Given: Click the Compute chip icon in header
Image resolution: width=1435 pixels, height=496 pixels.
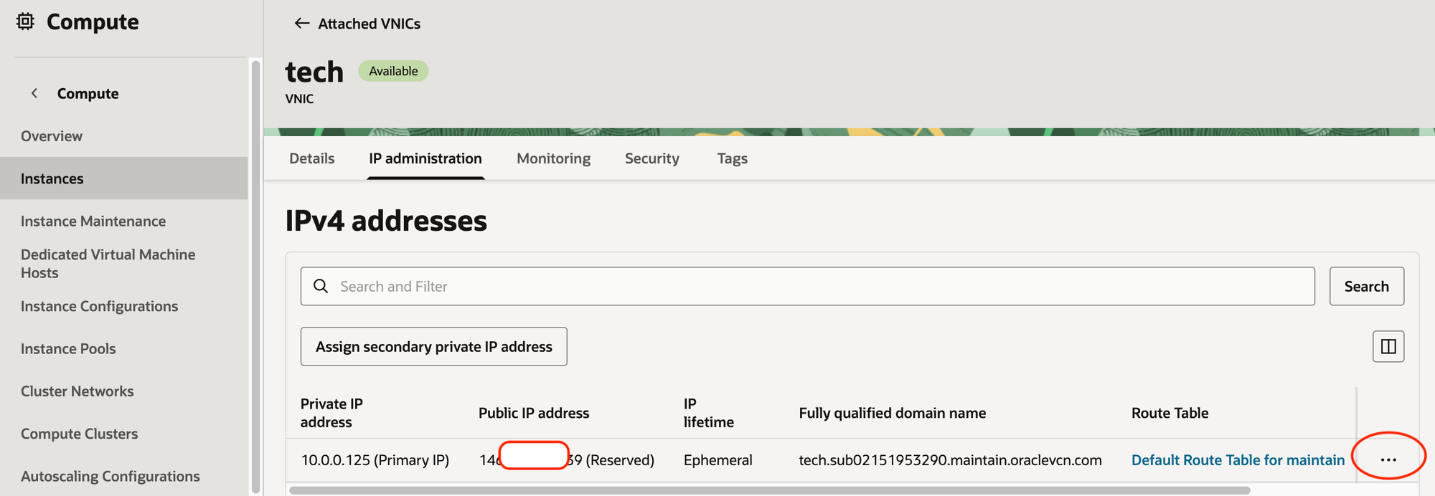Looking at the screenshot, I should point(25,22).
